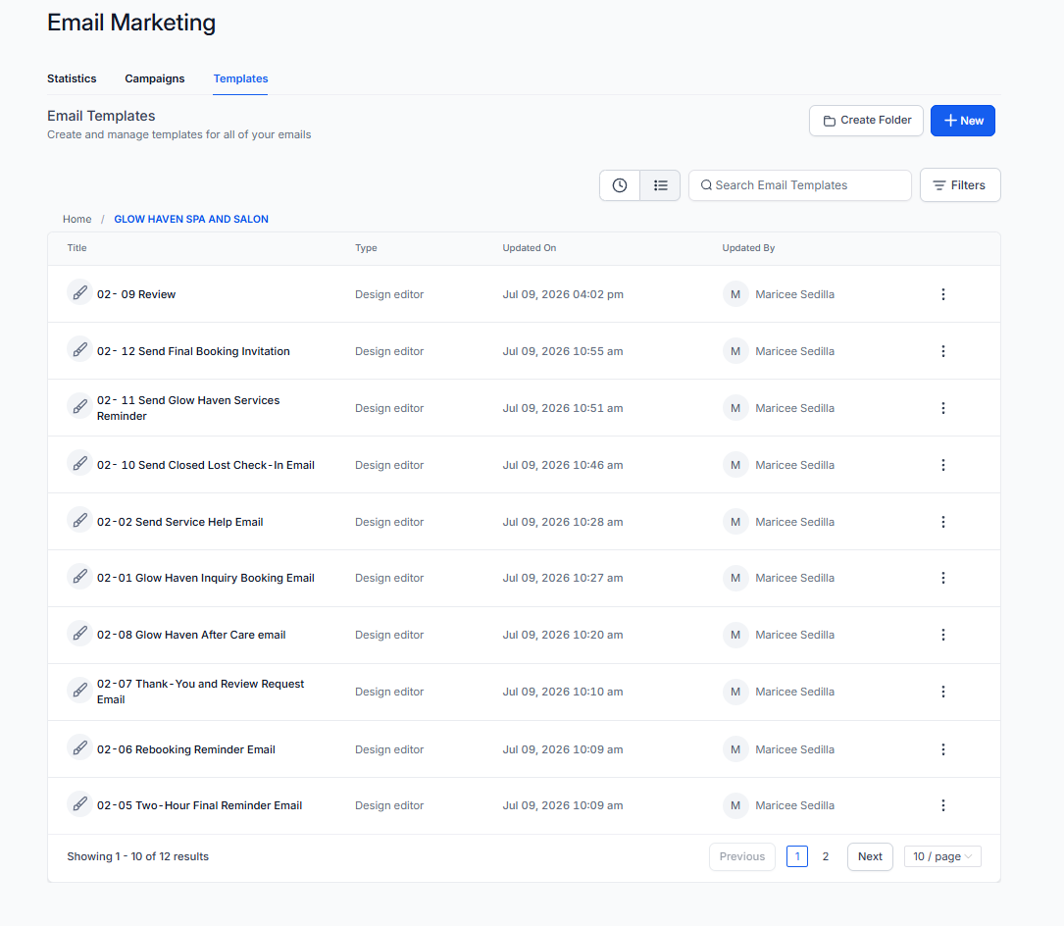
Task: Open actions menu for 02- 12 Send Final Booking Invitation
Action: pyautogui.click(x=943, y=351)
